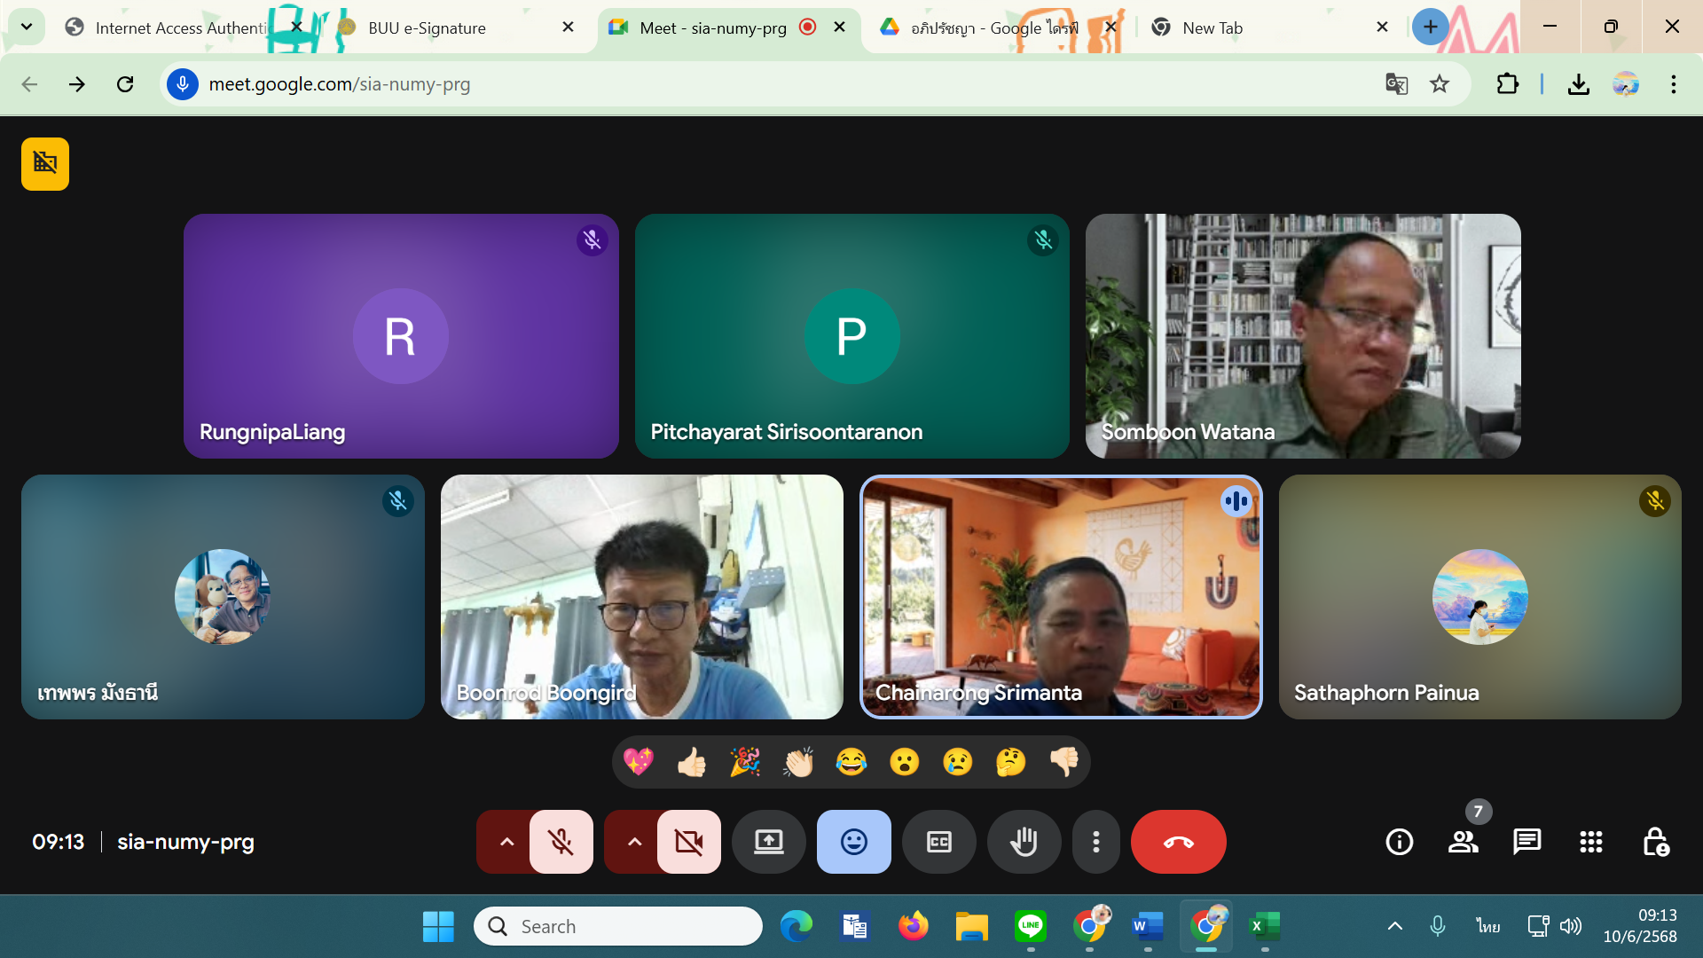The height and width of the screenshot is (958, 1703).
Task: Open the people panel icon
Action: 1464,842
